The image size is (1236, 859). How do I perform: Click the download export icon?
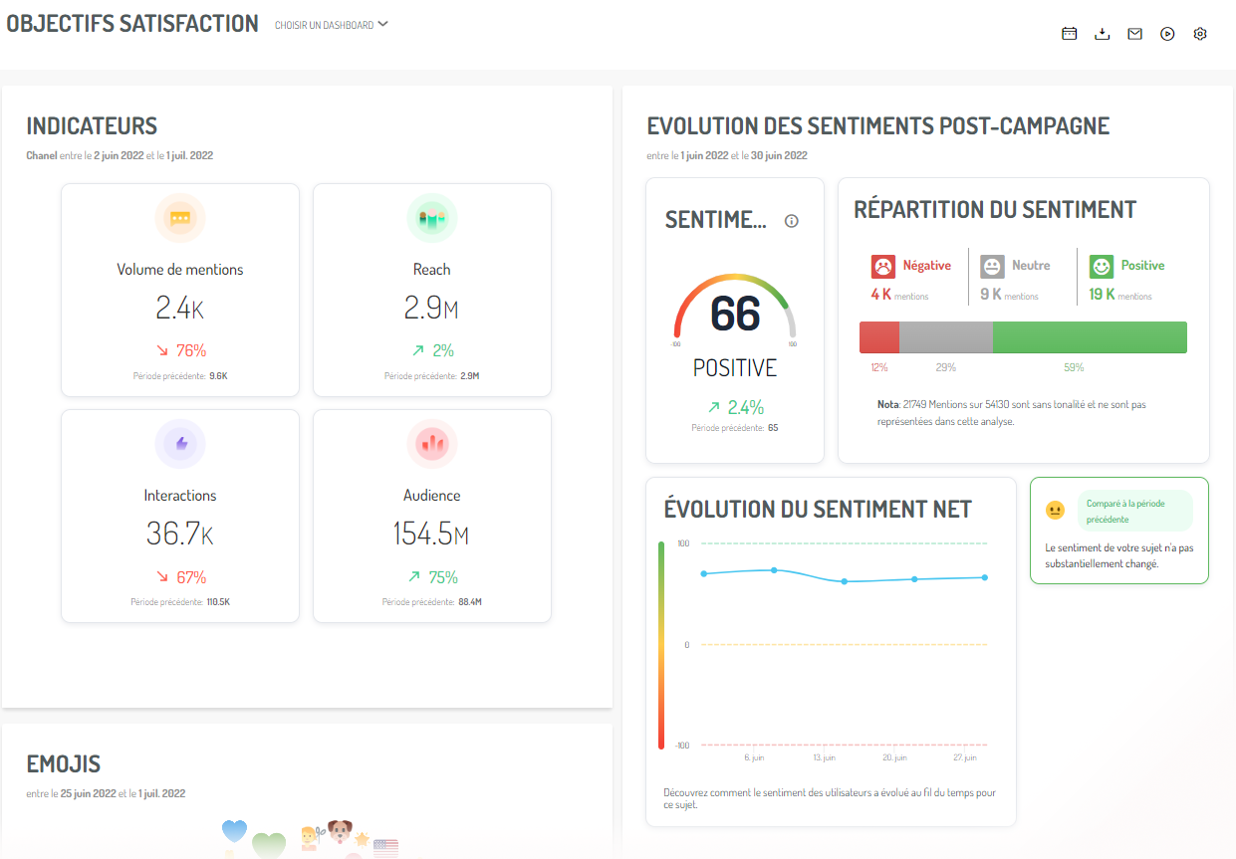1102,34
